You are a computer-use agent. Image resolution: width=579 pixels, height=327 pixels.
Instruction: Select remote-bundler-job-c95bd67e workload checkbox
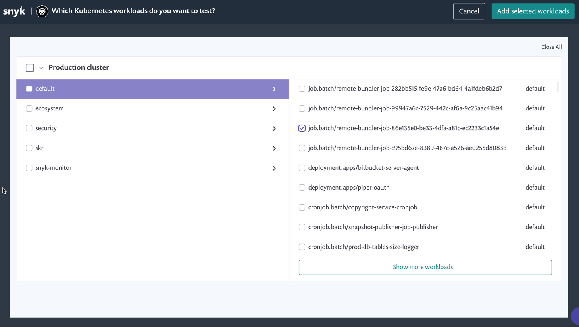tap(302, 148)
